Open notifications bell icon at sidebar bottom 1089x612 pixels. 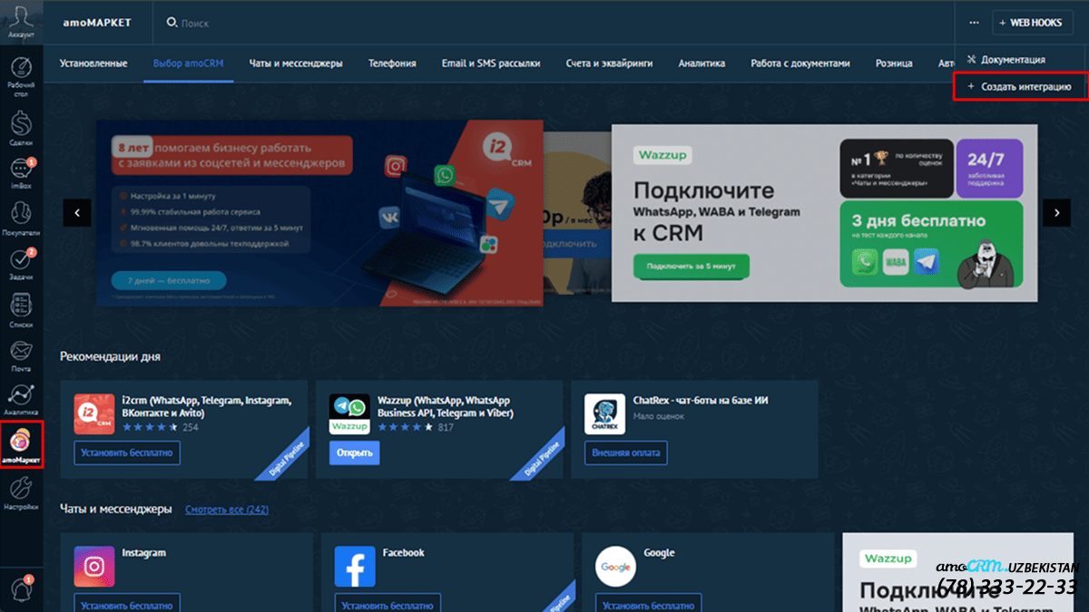click(x=22, y=588)
